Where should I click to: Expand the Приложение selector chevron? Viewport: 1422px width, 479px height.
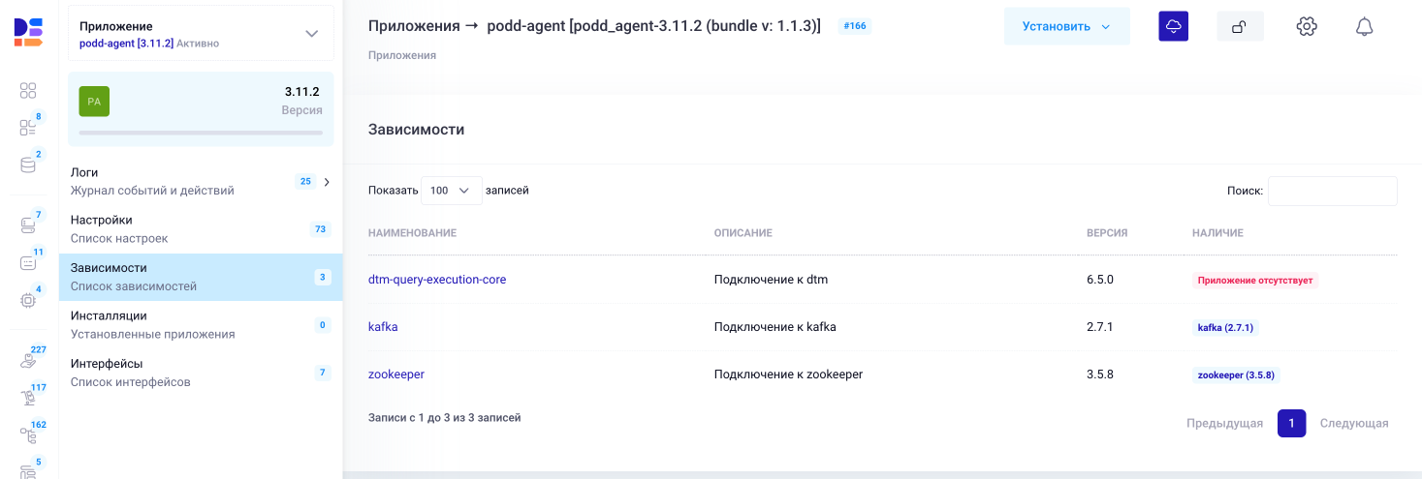coord(311,34)
